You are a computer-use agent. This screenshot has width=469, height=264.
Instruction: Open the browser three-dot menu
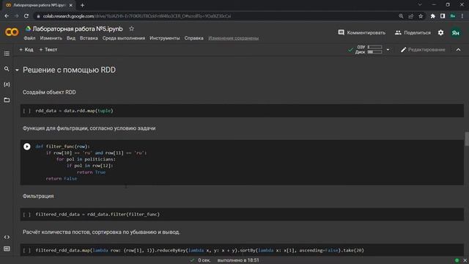click(462, 16)
